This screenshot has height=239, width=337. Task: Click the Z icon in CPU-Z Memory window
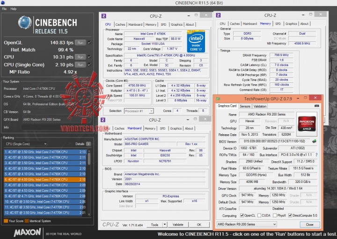(x=219, y=15)
